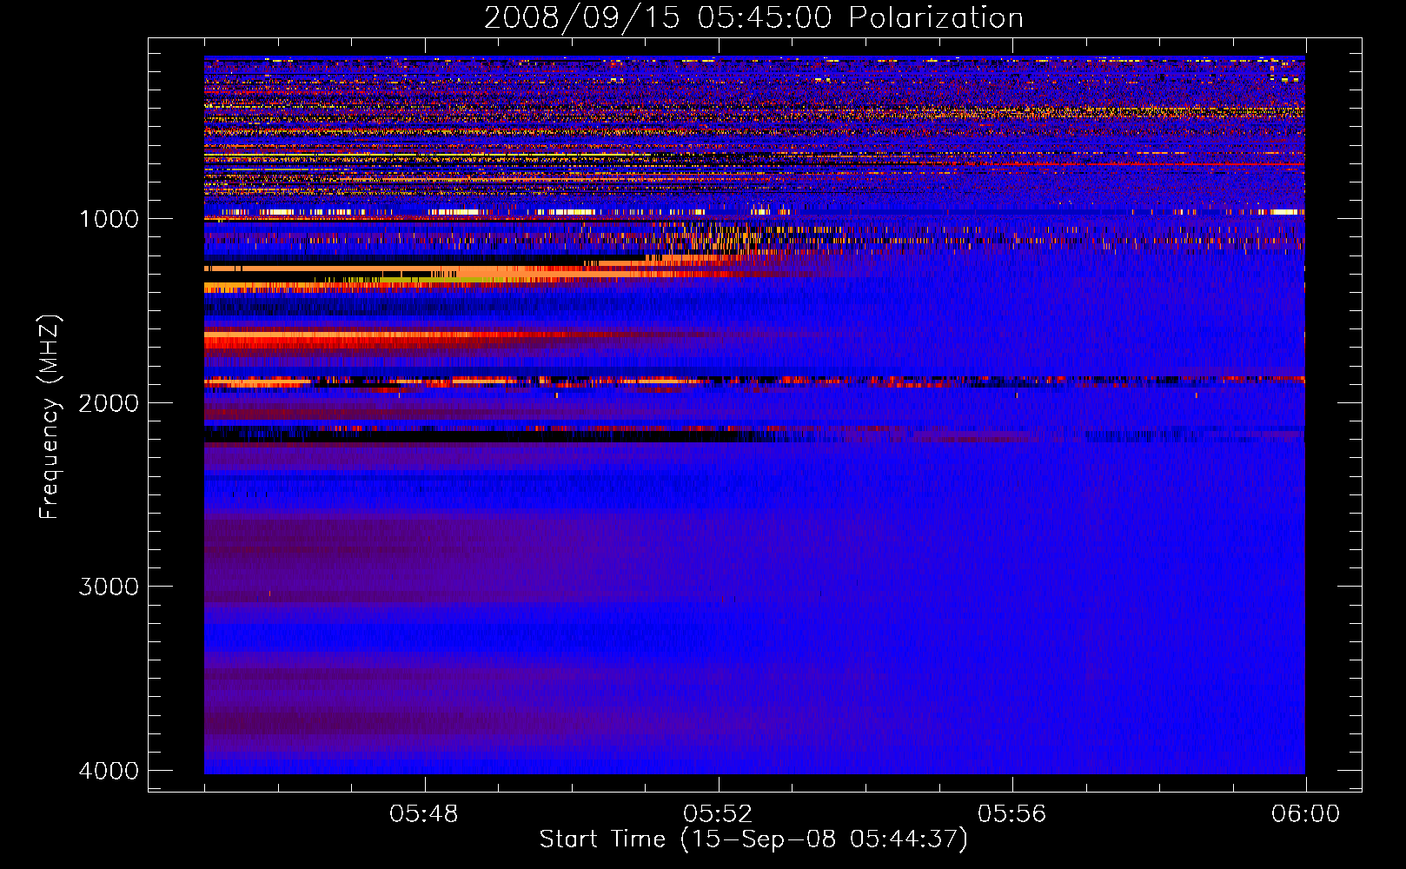
Task: Click the 05:48 time tick label
Action: [424, 814]
